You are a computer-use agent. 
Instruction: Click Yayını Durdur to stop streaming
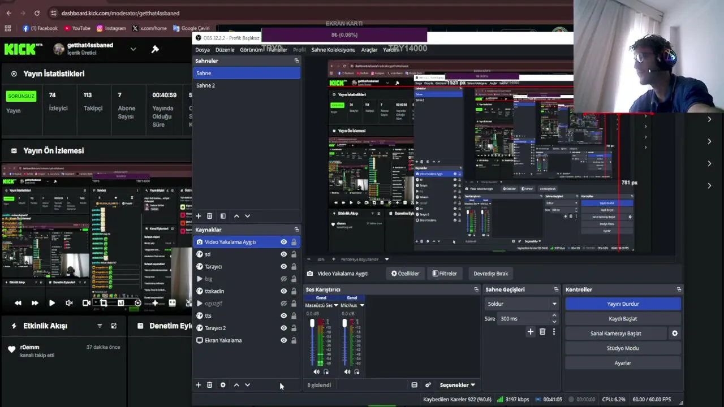(x=623, y=304)
